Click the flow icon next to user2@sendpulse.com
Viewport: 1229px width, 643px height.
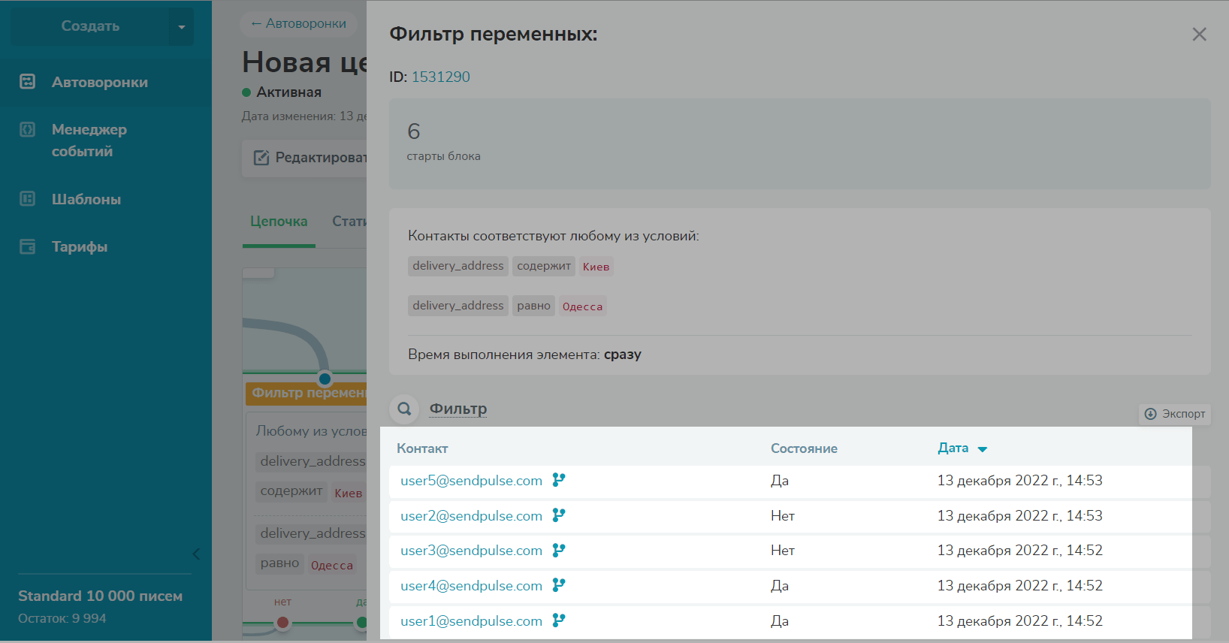click(x=559, y=515)
